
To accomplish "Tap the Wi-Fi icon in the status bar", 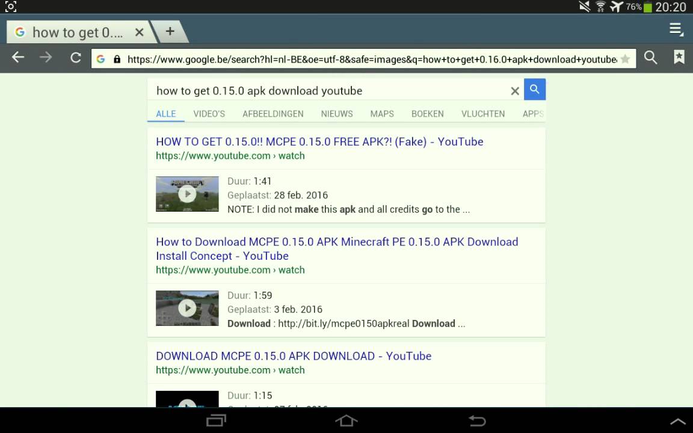I will (600, 7).
